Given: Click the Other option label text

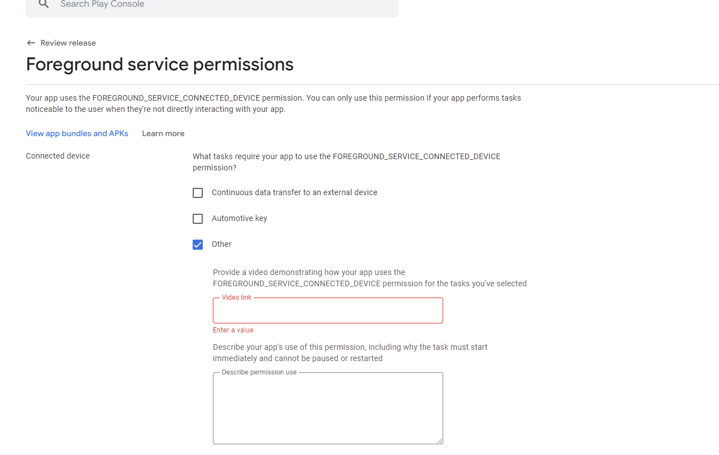Looking at the screenshot, I should [x=221, y=244].
